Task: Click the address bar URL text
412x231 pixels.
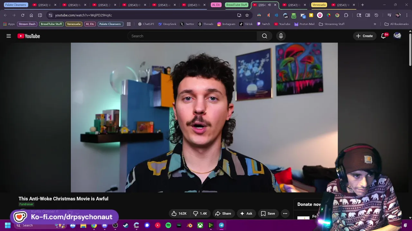Action: 83,15
